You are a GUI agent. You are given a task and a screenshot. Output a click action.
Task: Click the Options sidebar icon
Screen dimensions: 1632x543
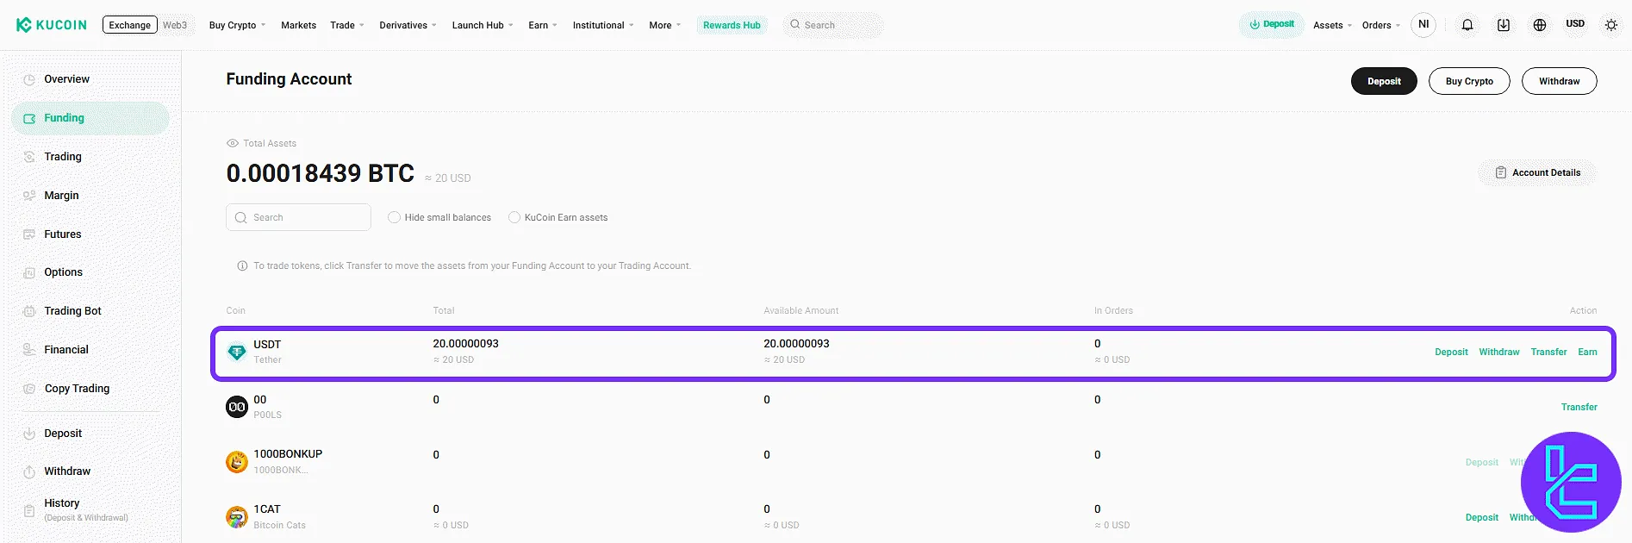pos(29,272)
